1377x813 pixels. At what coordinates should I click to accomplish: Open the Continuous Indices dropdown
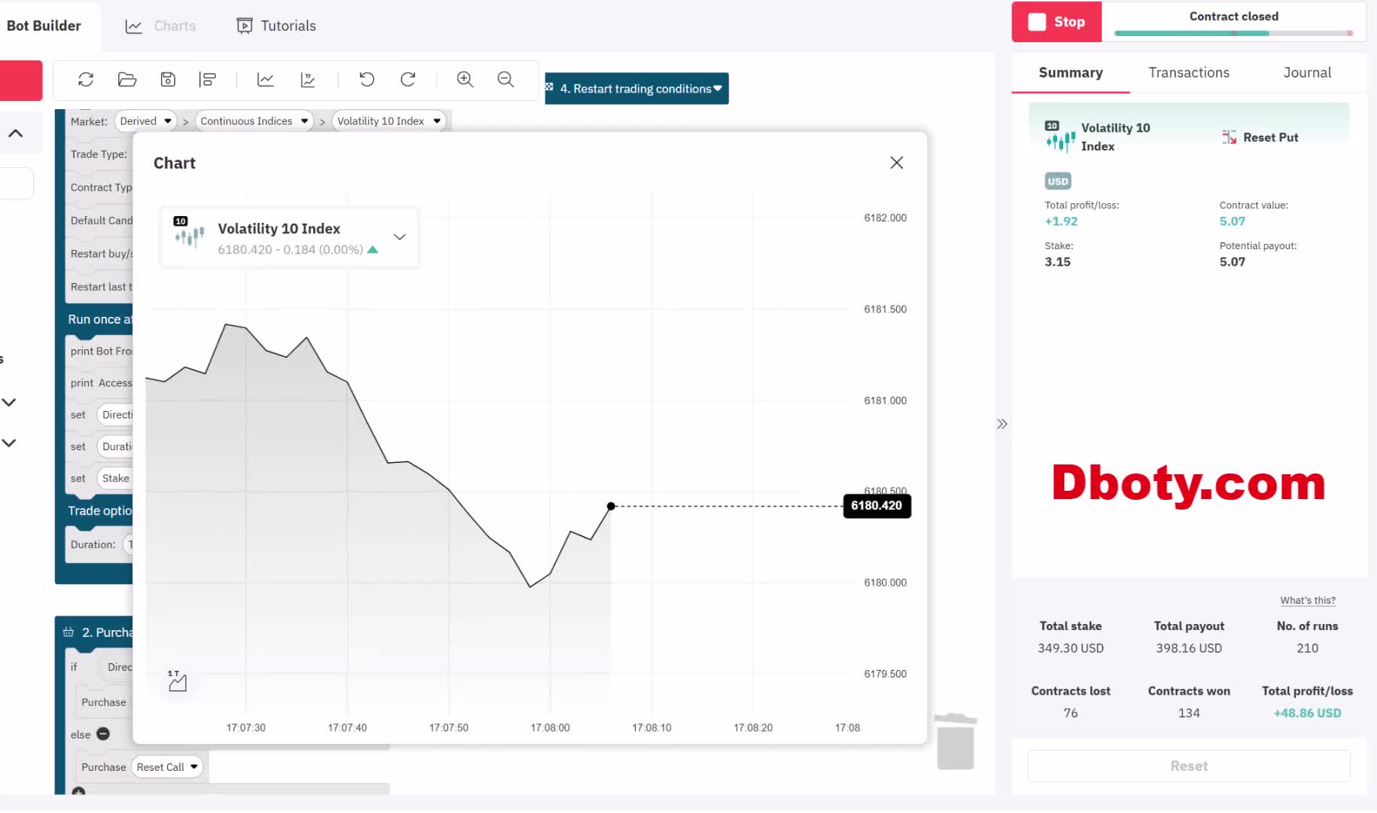tap(254, 121)
